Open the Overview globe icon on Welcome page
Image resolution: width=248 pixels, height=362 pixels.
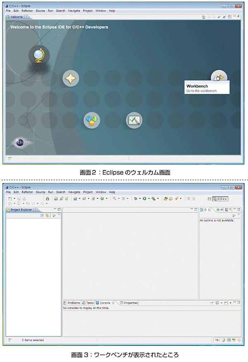[39, 56]
